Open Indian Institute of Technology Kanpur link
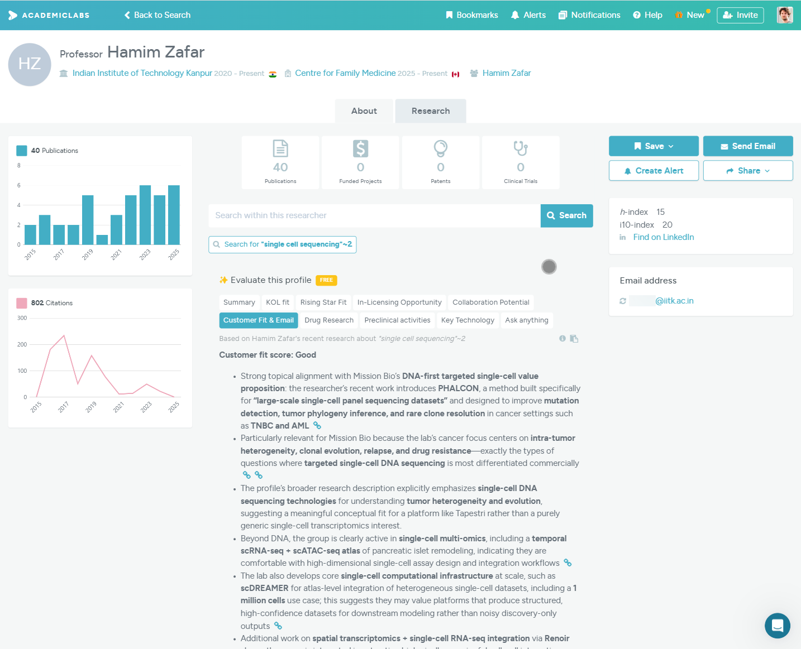This screenshot has width=801, height=649. pos(142,73)
